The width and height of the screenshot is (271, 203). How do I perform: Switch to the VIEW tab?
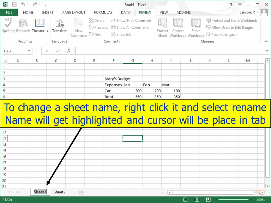[164, 12]
